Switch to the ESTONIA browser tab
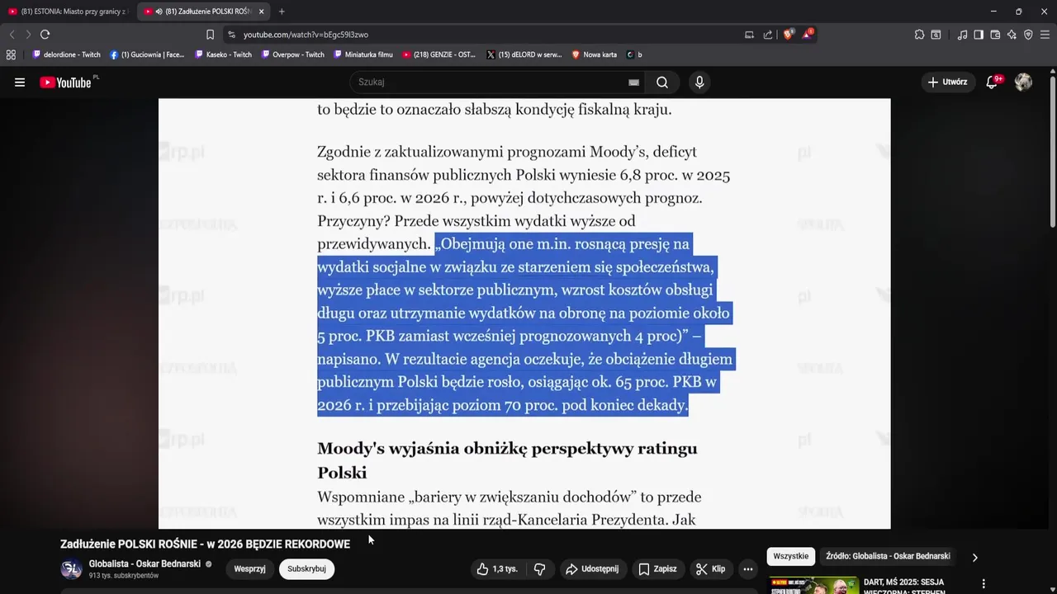This screenshot has height=594, width=1057. (68, 12)
